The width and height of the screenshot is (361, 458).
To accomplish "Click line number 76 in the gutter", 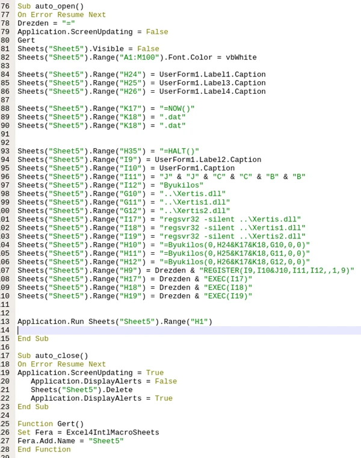I will 5,6.
